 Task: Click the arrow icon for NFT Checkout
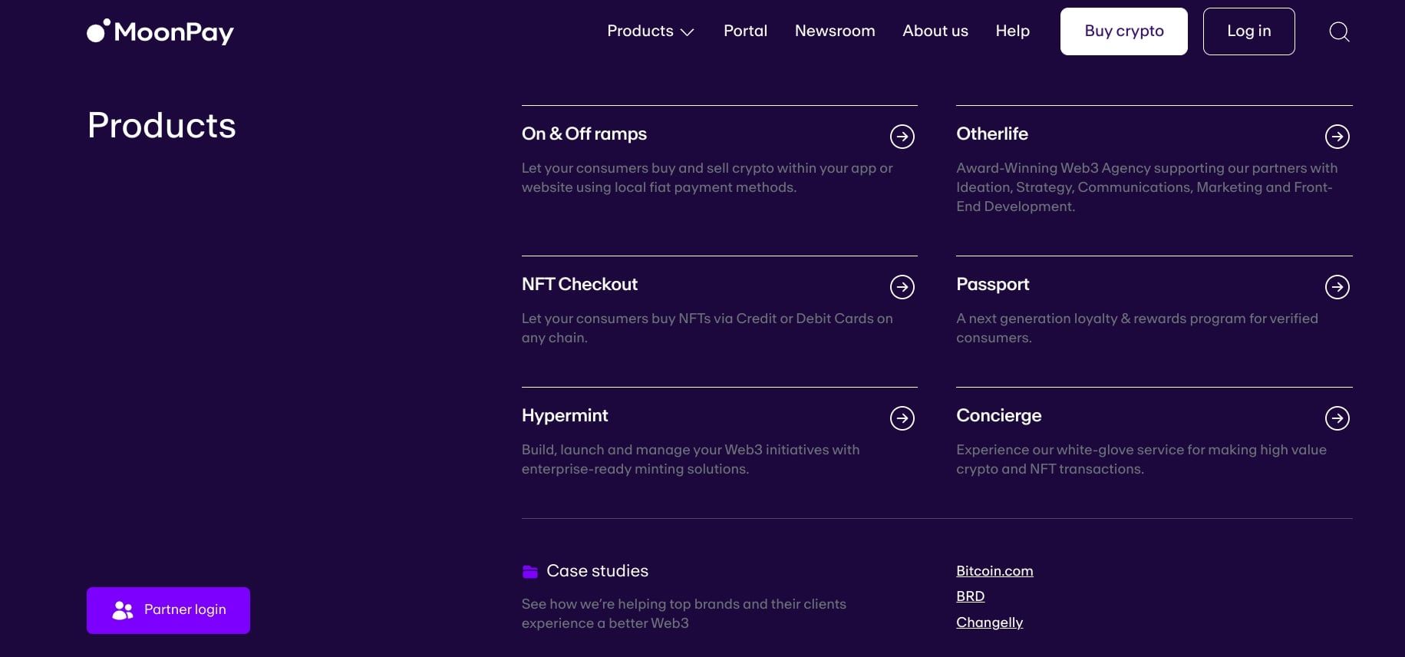click(x=902, y=287)
